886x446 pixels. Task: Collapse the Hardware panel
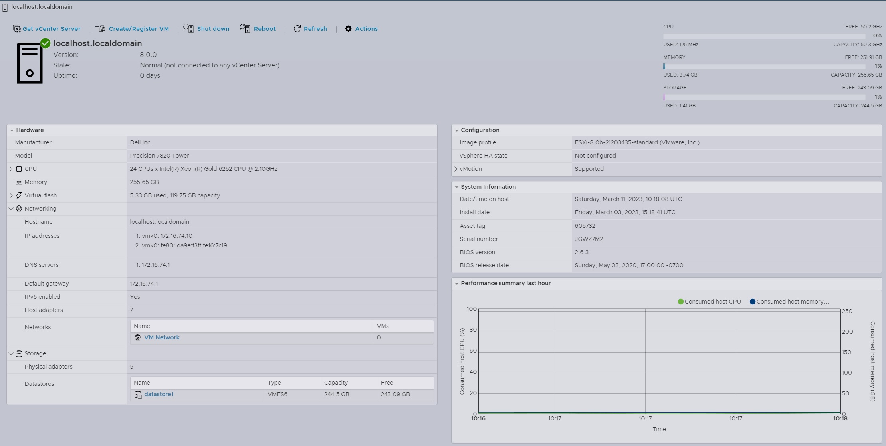pos(12,130)
